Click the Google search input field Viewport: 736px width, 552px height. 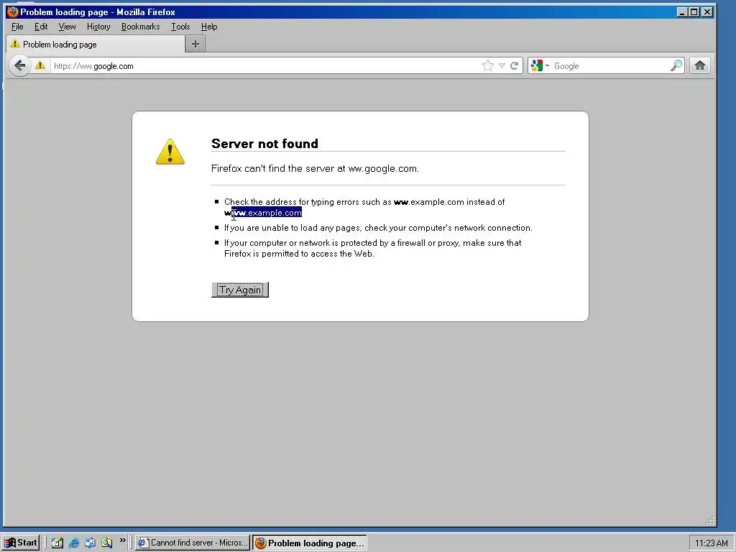point(610,66)
